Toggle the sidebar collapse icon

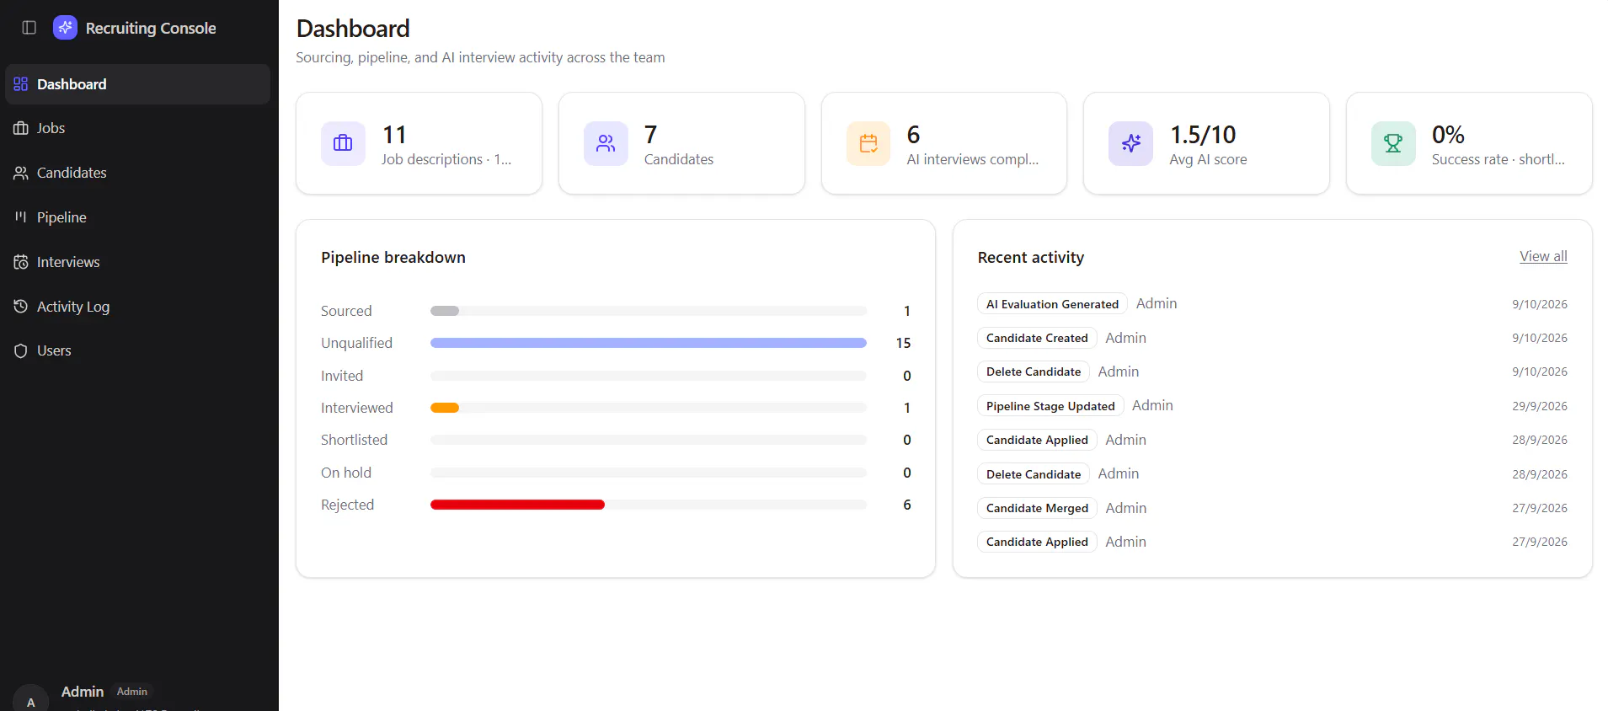click(x=29, y=28)
